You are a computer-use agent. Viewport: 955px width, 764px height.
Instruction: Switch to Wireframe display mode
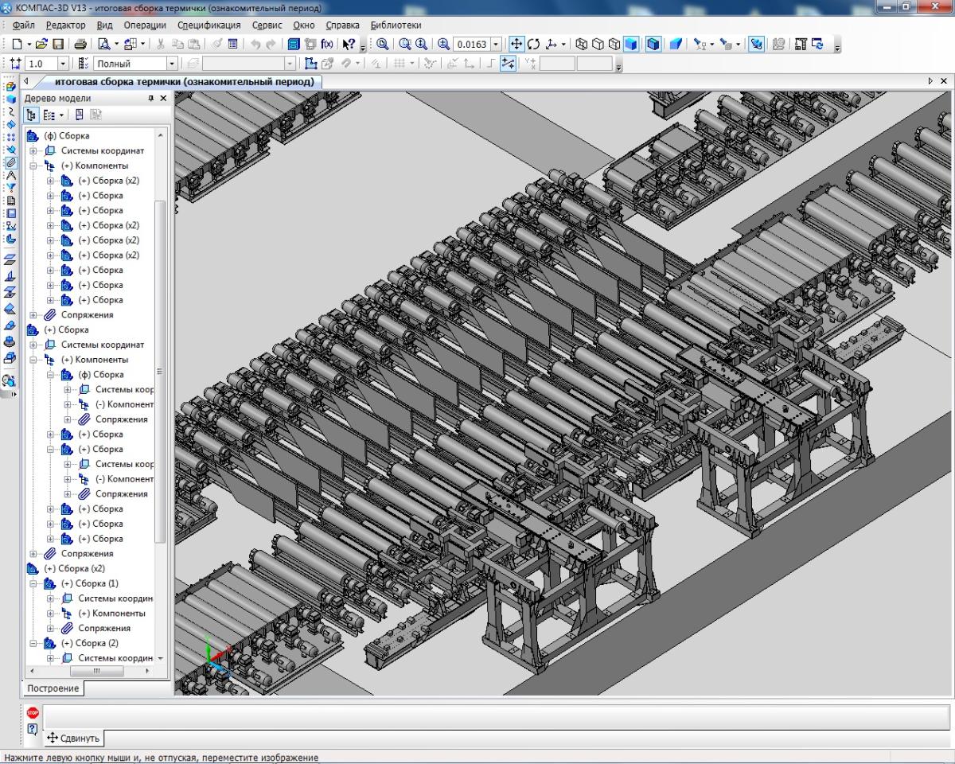pos(582,45)
